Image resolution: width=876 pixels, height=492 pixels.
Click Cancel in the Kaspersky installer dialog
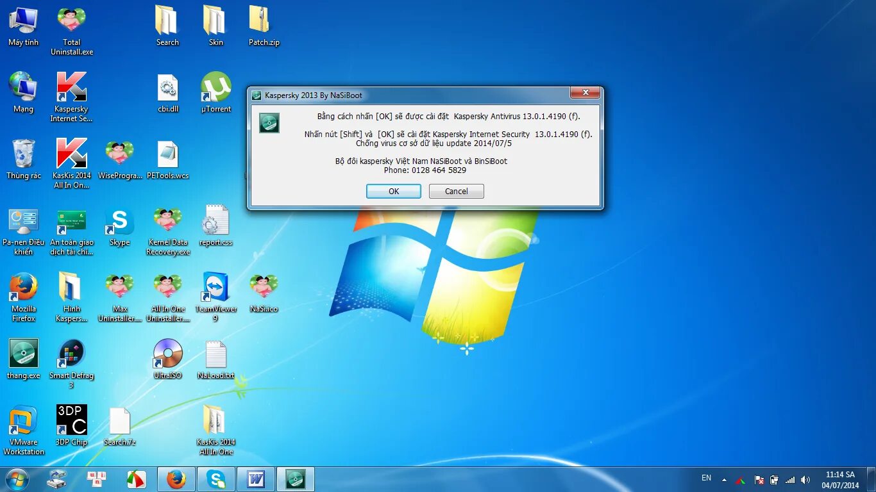click(456, 191)
